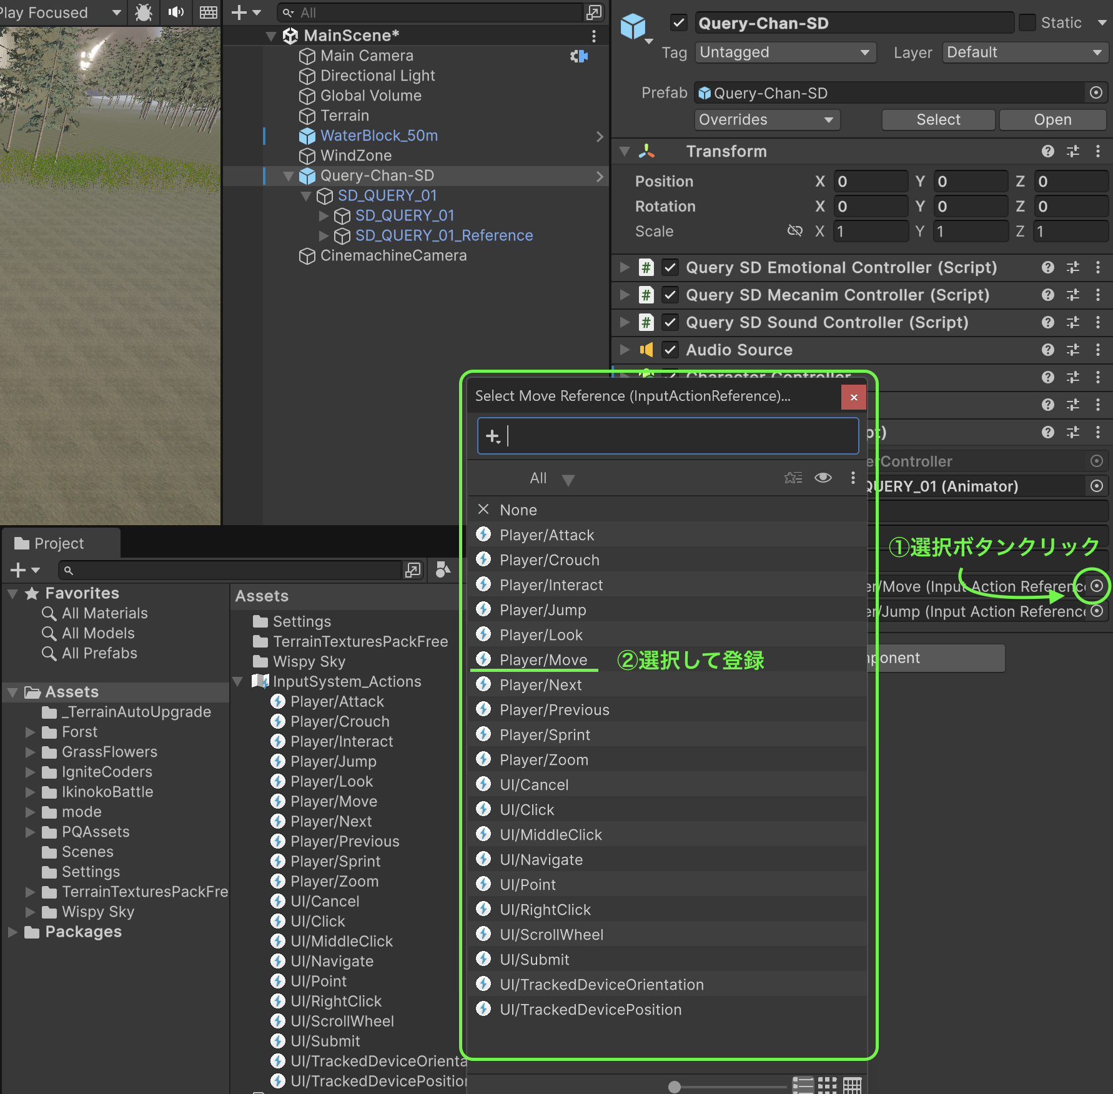
Task: Toggle the debug bug icon in Game view
Action: pyautogui.click(x=144, y=12)
